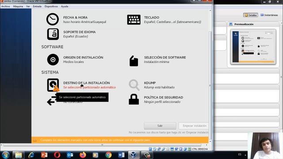This screenshot has width=283, height=159.
Task: Click 'Ningún perfil seleccionado' text
Action: [162, 102]
